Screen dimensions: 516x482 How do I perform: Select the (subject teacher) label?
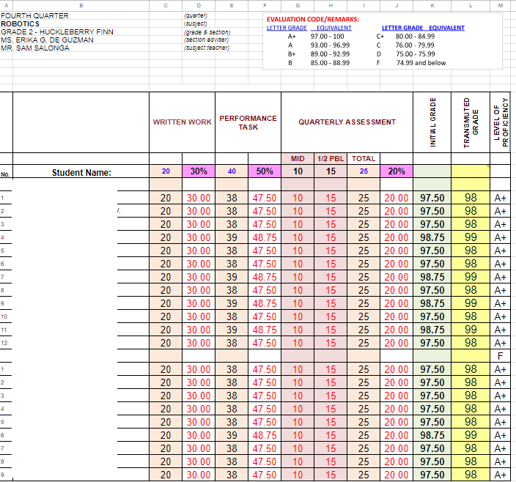pyautogui.click(x=207, y=48)
